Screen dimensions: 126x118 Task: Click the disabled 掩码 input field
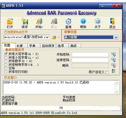[90, 66]
